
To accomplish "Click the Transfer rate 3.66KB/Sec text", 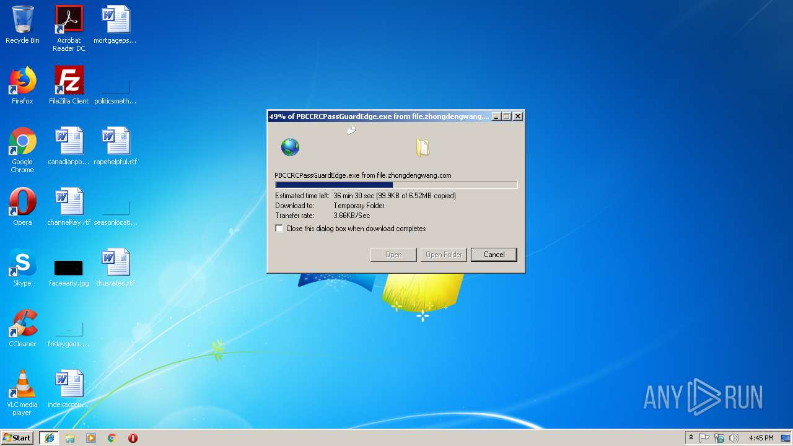I will 352,216.
